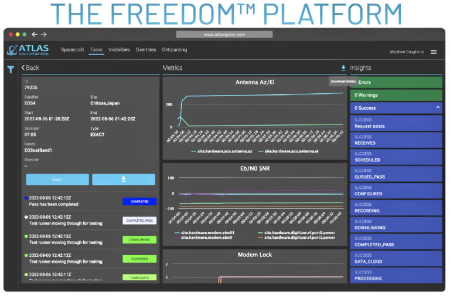Expand the Errors insights section
The width and height of the screenshot is (450, 298).
pyautogui.click(x=396, y=82)
